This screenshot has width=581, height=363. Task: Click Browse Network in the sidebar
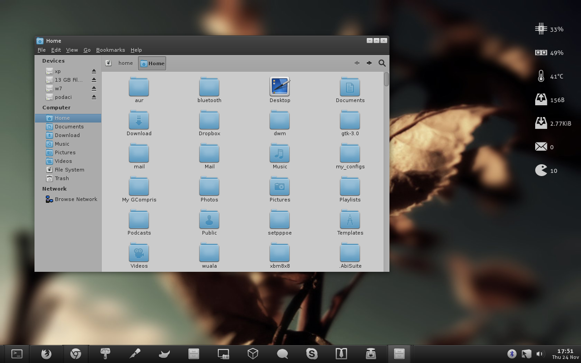point(68,199)
